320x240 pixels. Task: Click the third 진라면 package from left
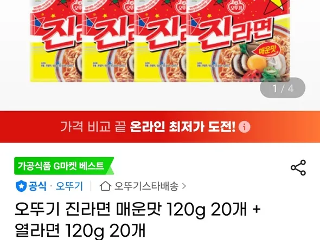[x=161, y=41]
